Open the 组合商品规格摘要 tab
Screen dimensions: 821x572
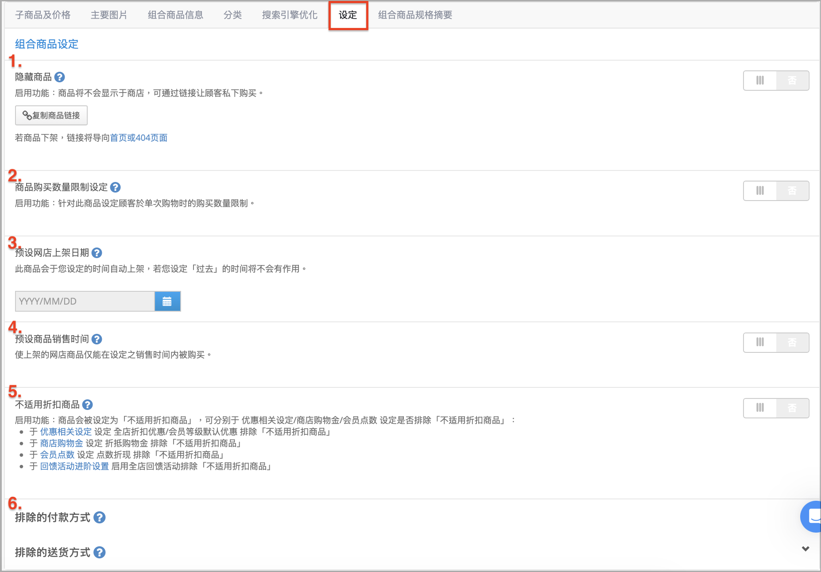(415, 15)
